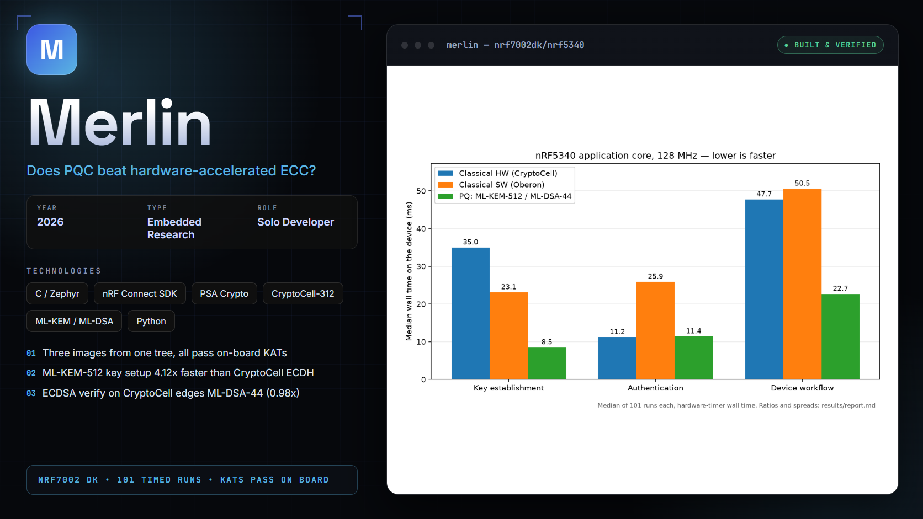Click the Key establishment axis label
Image resolution: width=923 pixels, height=519 pixels.
click(508, 388)
